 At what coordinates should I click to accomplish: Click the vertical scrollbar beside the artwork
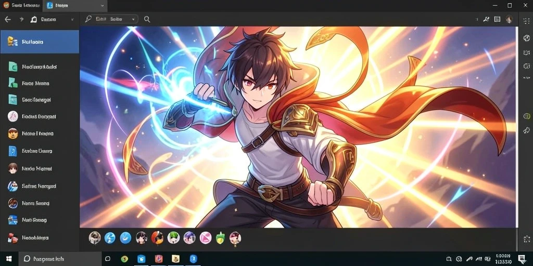point(517,127)
